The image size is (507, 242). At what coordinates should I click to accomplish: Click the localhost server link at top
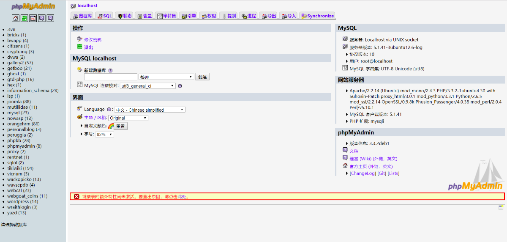coord(87,5)
